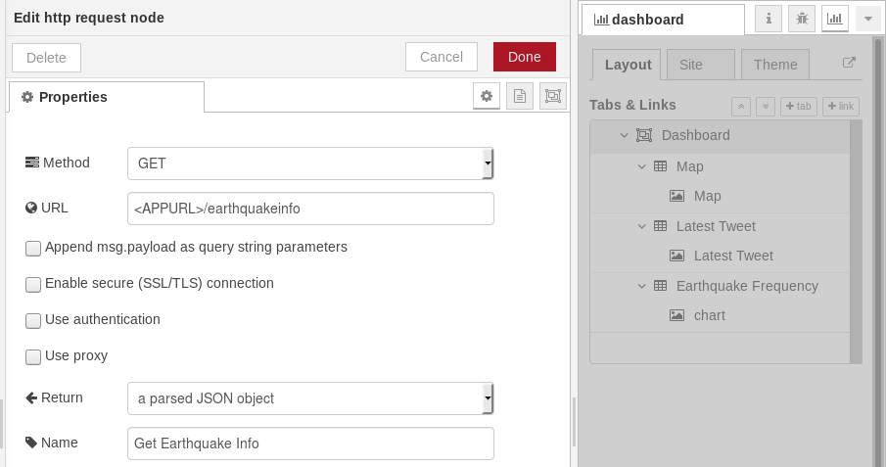Image resolution: width=886 pixels, height=467 pixels.
Task: Collapse the Map group chevron
Action: (x=641, y=166)
